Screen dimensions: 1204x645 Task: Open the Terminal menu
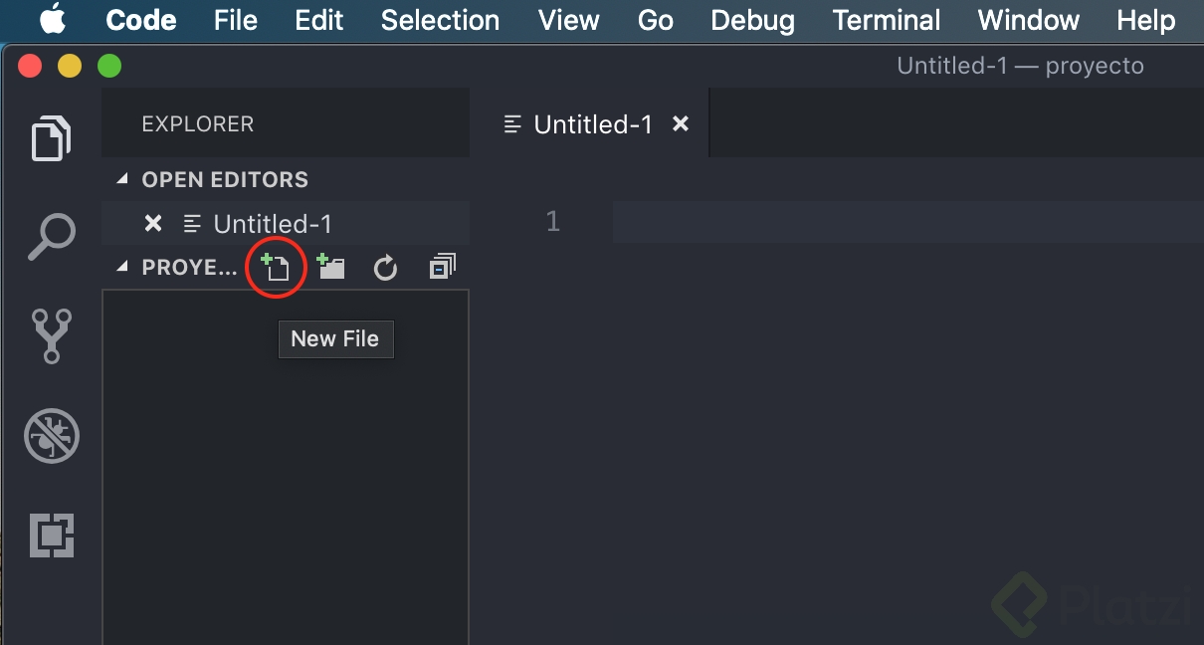[x=887, y=20]
